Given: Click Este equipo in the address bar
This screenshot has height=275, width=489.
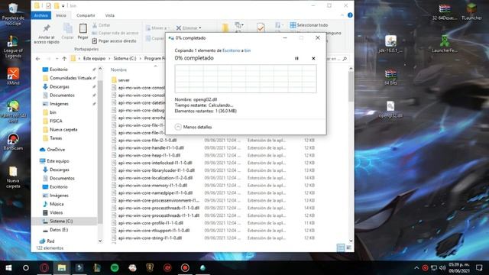Looking at the screenshot, I should 94,59.
